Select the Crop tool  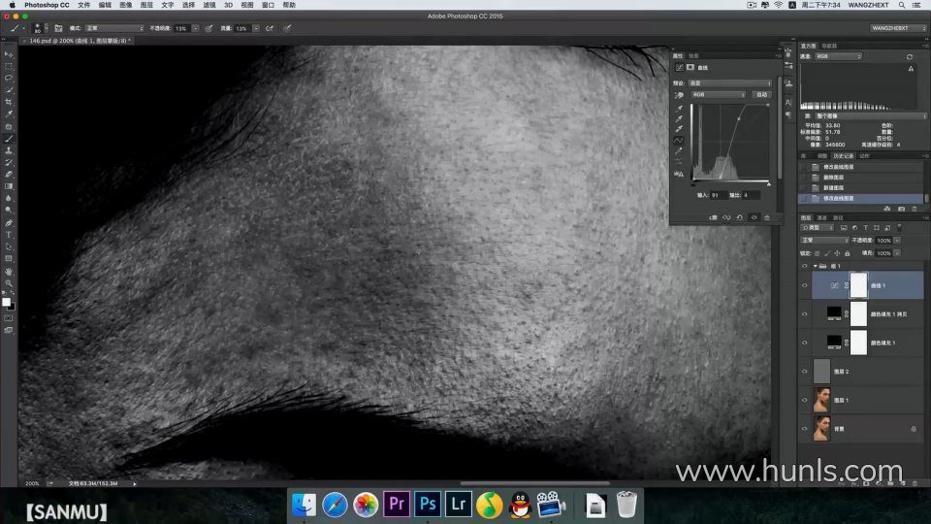point(9,102)
